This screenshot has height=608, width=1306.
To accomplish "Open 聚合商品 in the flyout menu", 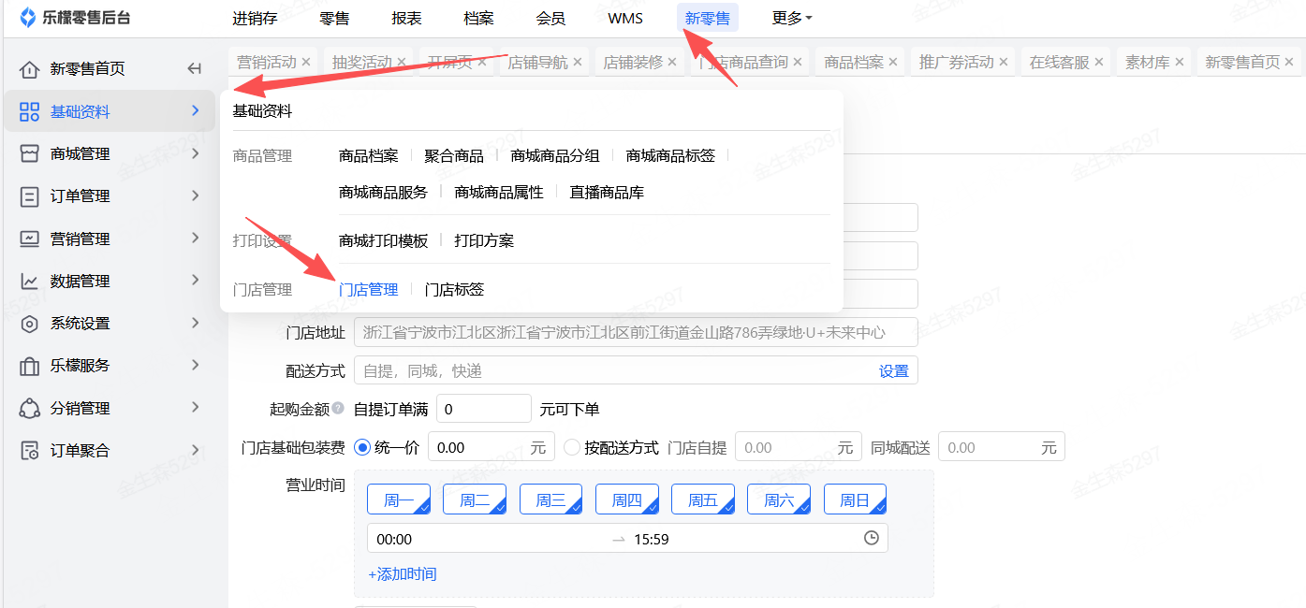I will [454, 156].
